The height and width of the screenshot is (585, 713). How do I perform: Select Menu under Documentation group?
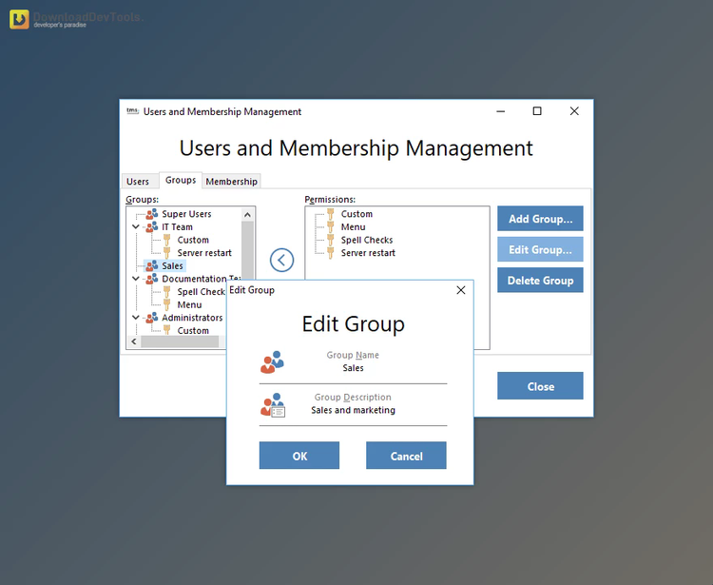tap(189, 304)
